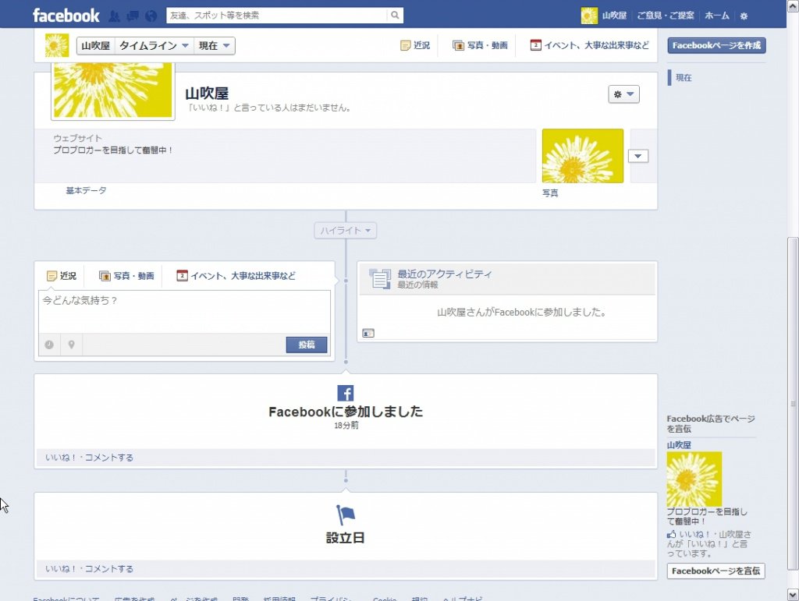Click the ad sidebar flower image

click(694, 479)
